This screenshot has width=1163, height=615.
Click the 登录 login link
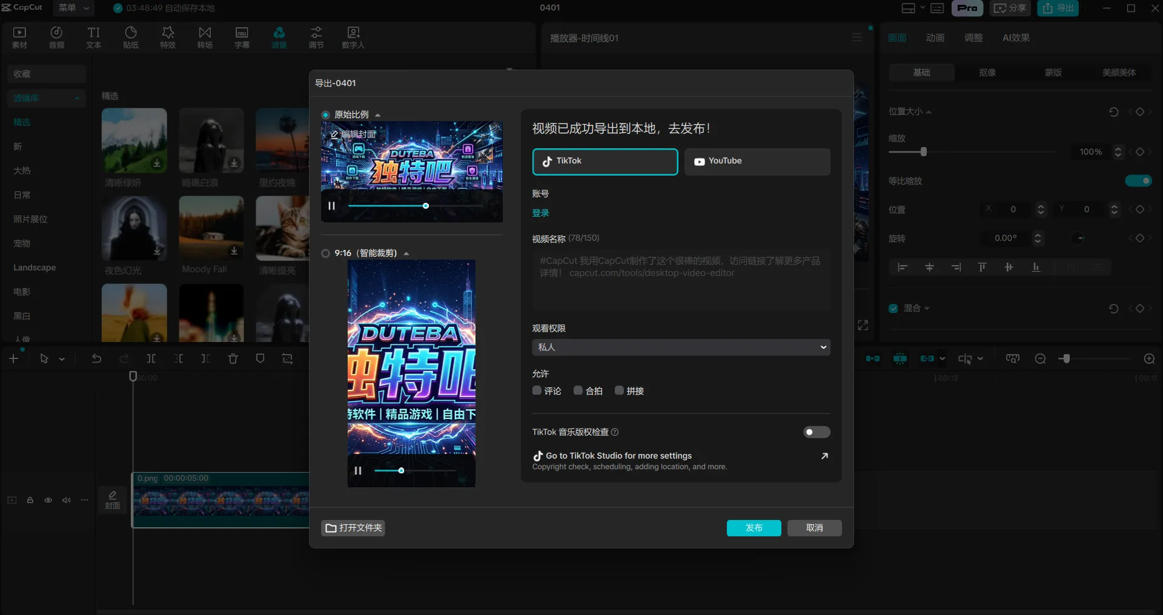tap(540, 212)
